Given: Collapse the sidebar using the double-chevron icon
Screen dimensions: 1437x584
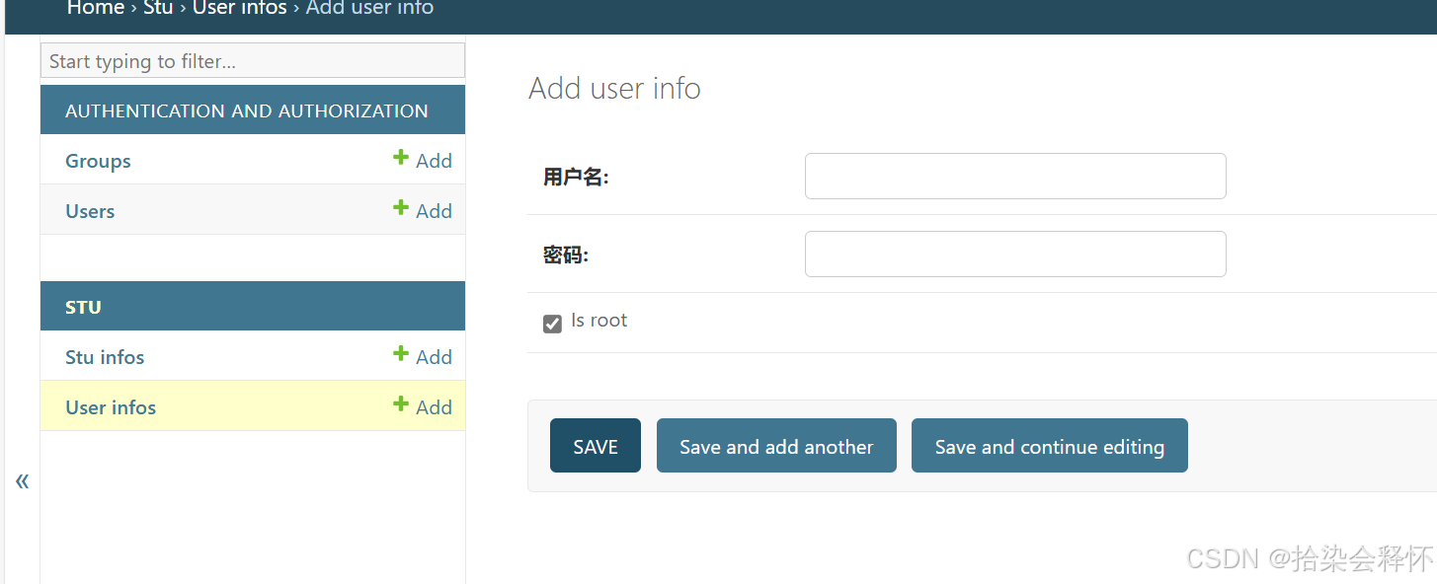Looking at the screenshot, I should 22,480.
